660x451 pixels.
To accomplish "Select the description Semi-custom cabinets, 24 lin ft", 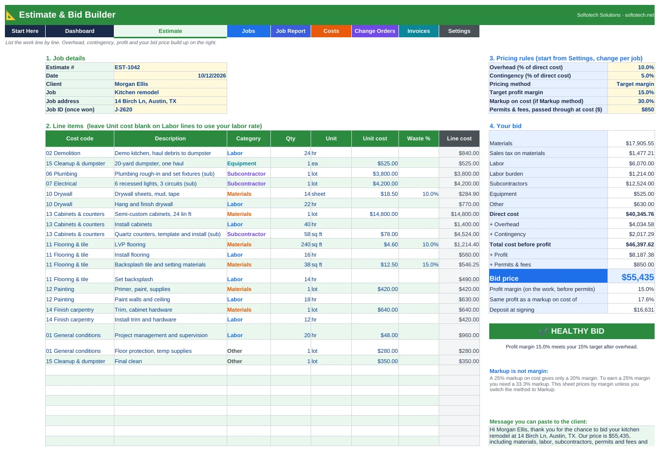I will tap(170, 214).
